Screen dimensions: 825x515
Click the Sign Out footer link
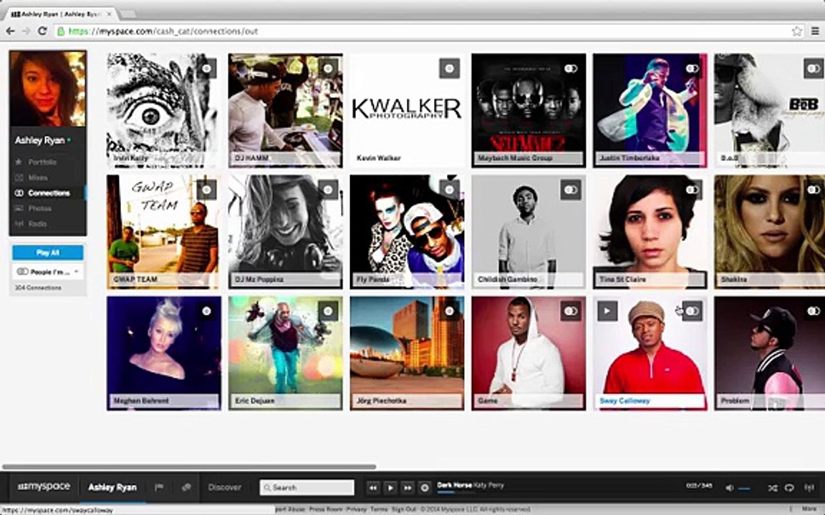coord(404,509)
